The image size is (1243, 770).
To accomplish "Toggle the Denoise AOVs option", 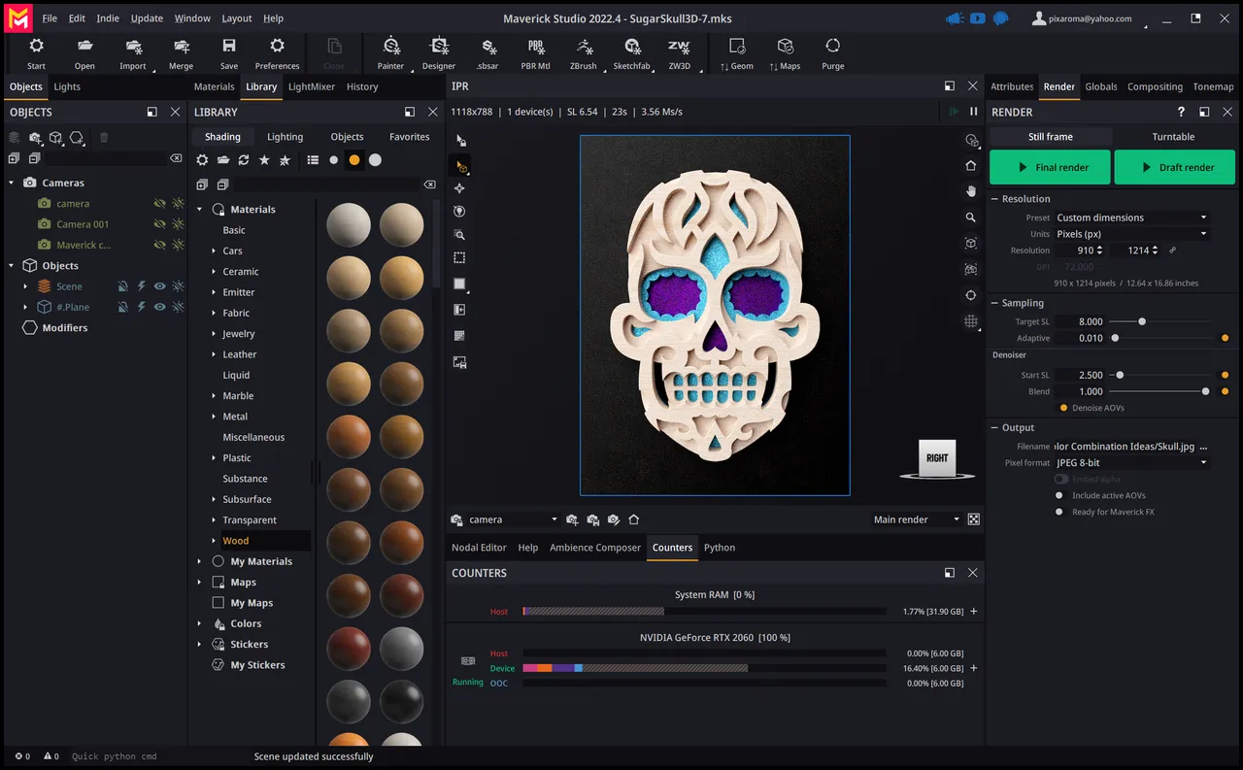I will point(1064,408).
